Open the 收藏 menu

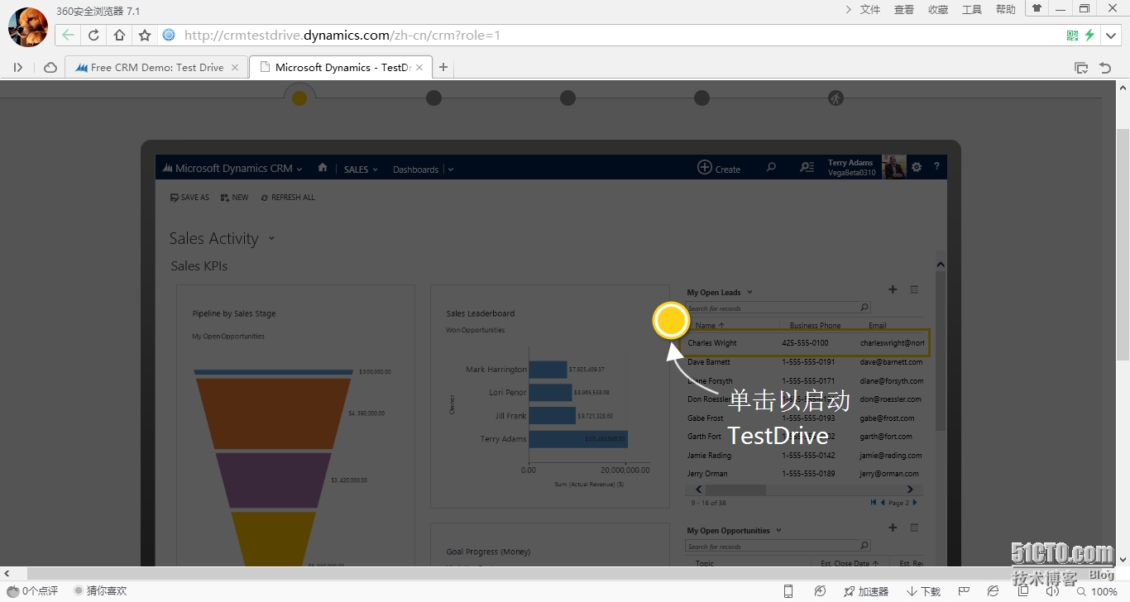pyautogui.click(x=938, y=10)
